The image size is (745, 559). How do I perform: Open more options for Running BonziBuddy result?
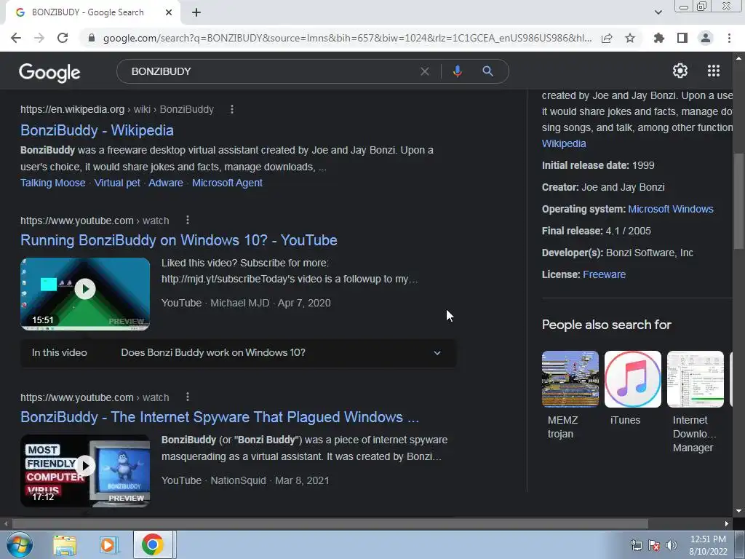(188, 220)
